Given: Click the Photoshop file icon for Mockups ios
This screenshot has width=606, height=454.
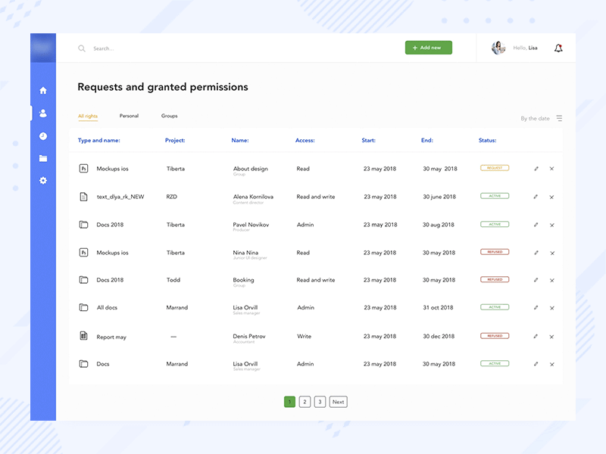Looking at the screenshot, I should point(83,168).
